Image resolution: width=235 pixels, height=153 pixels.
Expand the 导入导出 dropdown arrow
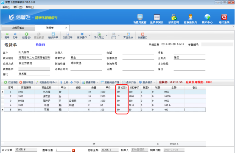(x=107, y=36)
